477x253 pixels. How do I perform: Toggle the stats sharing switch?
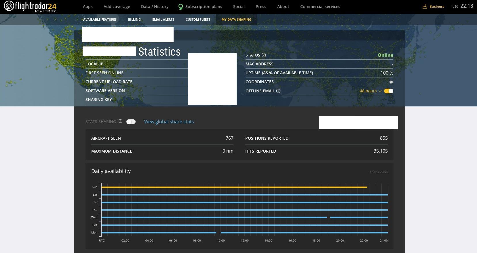131,122
